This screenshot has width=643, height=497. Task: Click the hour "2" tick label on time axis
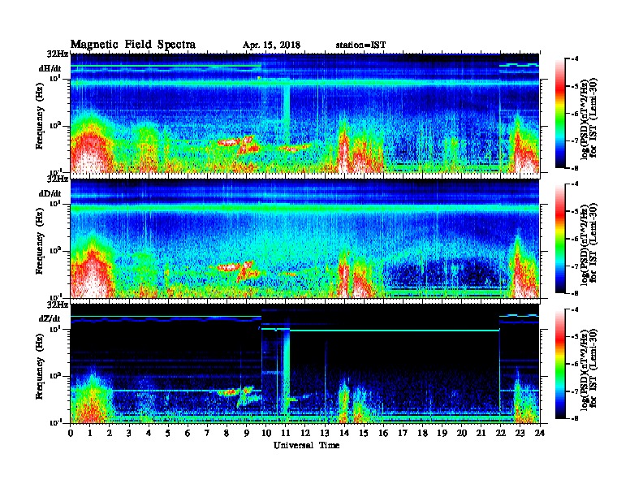(110, 434)
